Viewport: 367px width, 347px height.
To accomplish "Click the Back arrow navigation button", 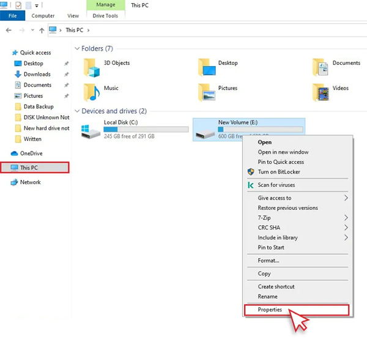I will tap(9, 30).
